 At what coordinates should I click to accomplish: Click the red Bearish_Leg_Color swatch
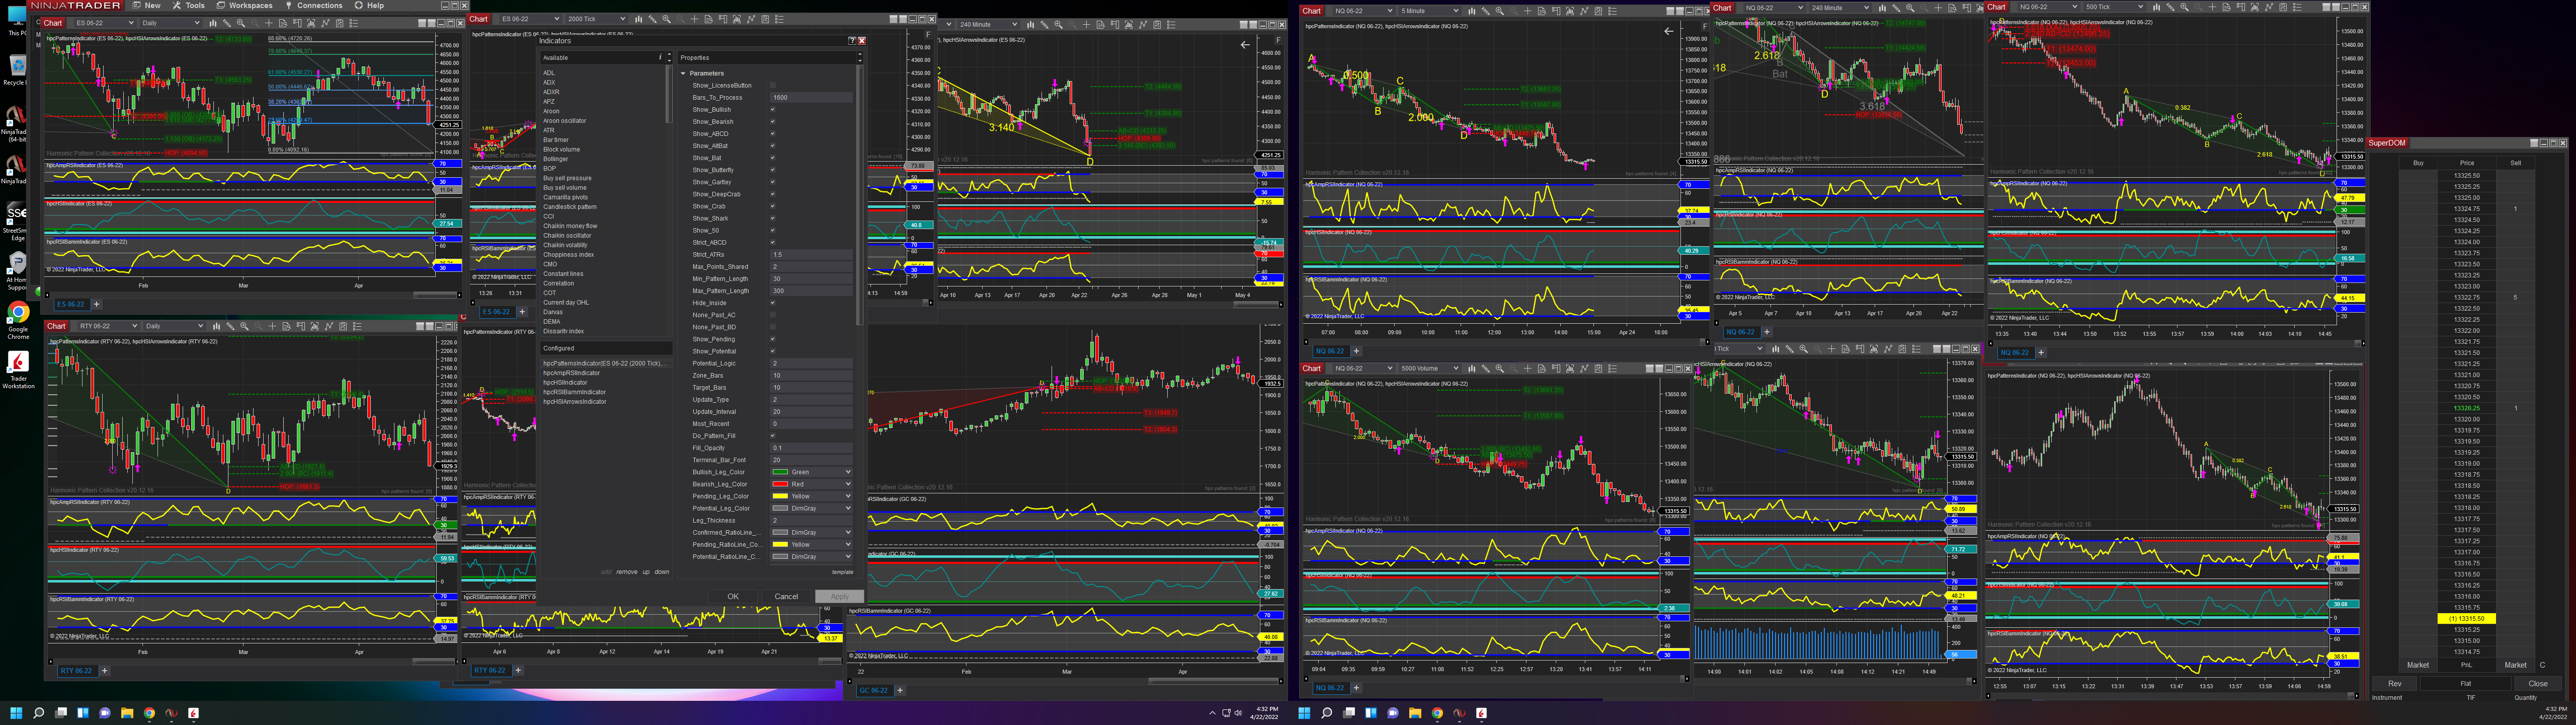[780, 484]
